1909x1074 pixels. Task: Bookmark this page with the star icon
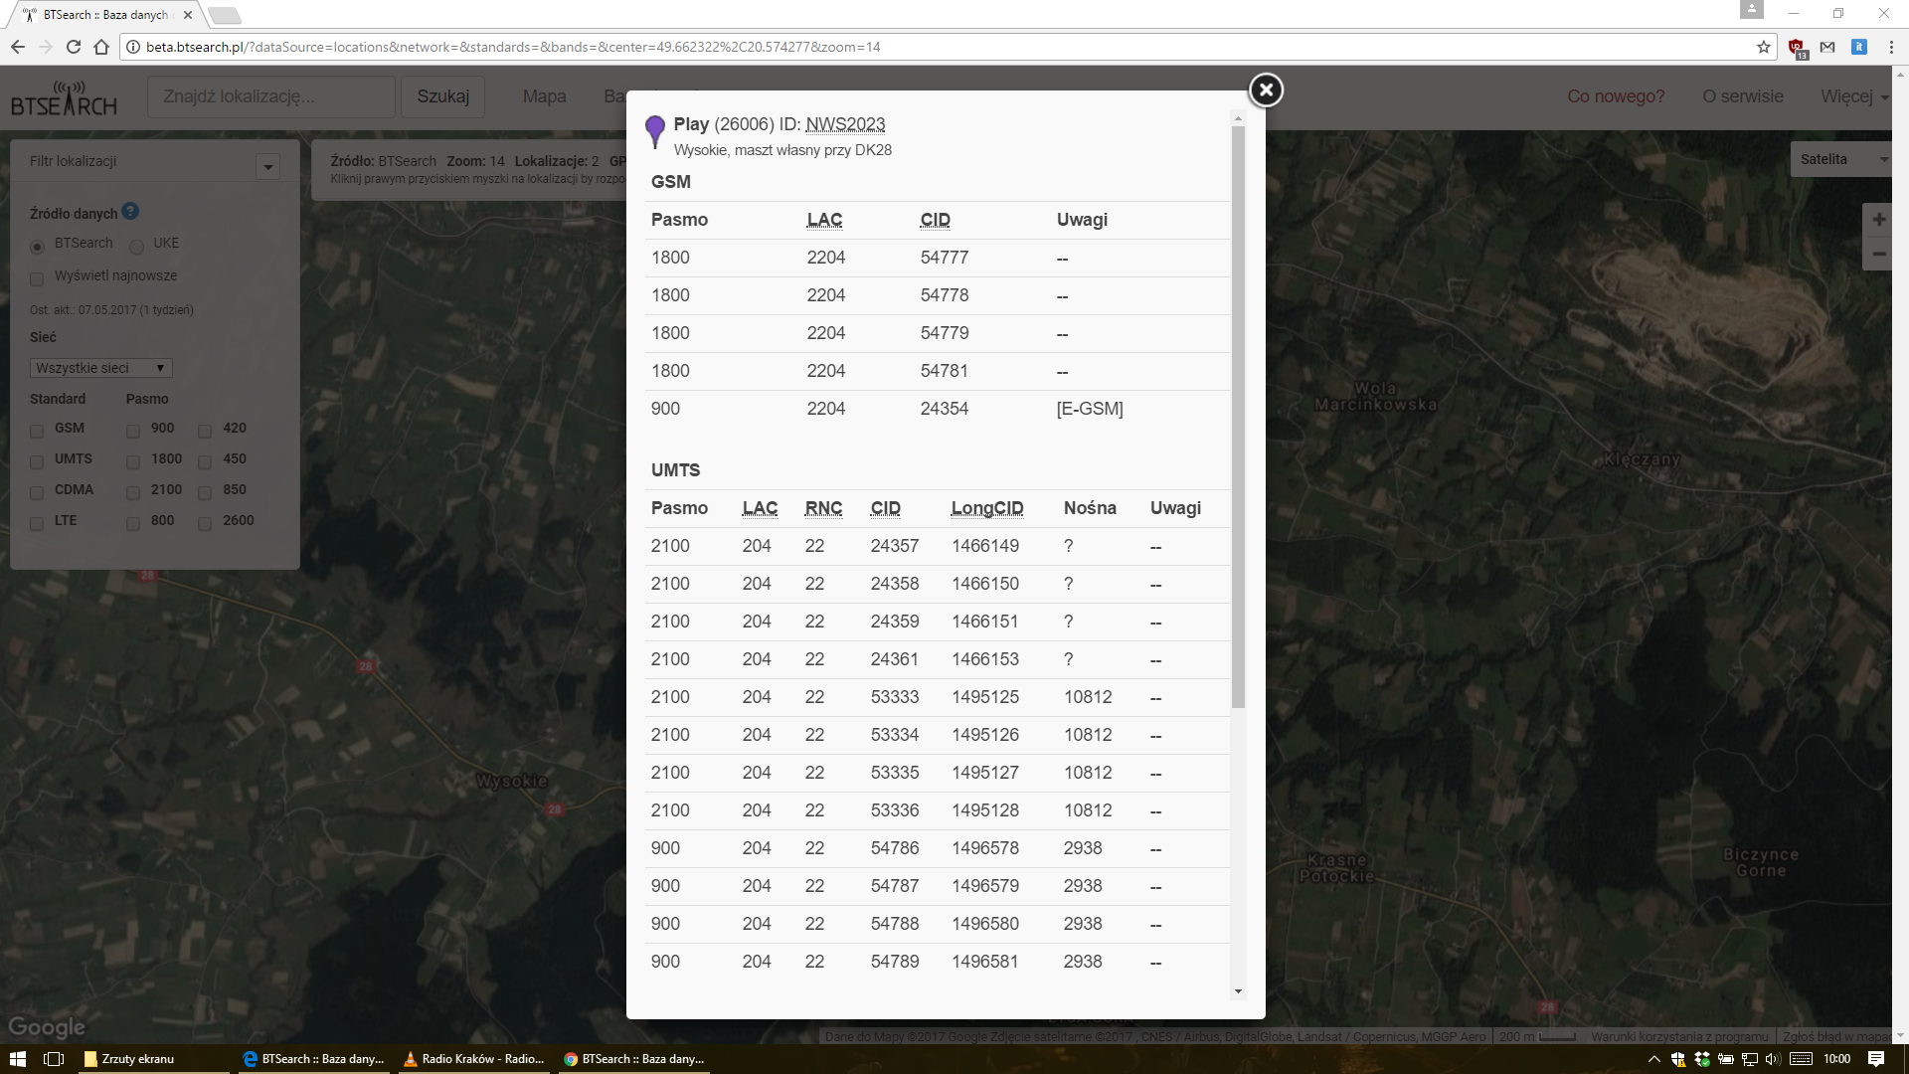(x=1764, y=47)
